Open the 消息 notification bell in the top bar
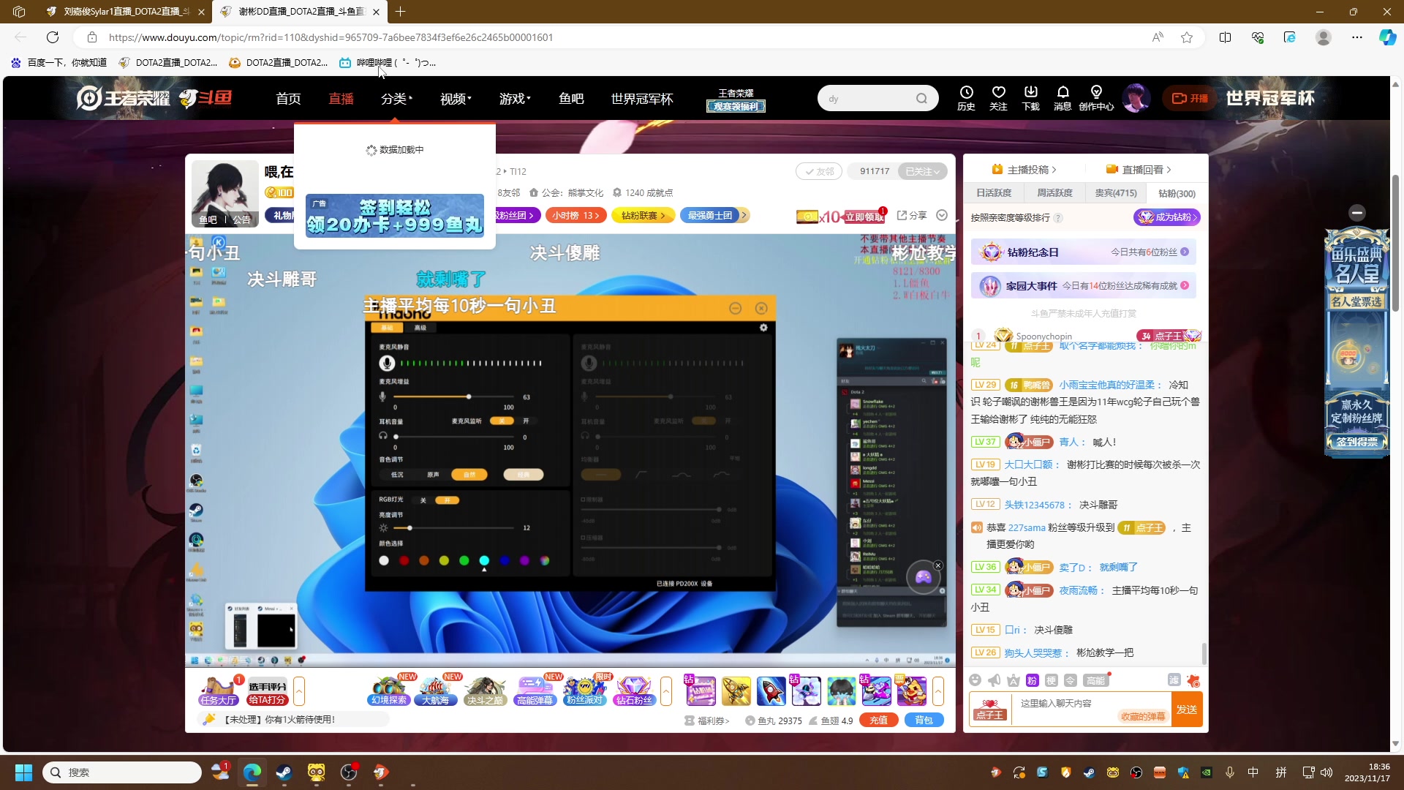 click(1063, 97)
